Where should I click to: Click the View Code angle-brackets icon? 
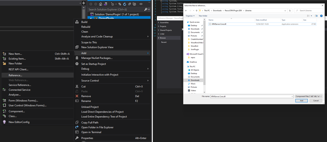point(141,4)
